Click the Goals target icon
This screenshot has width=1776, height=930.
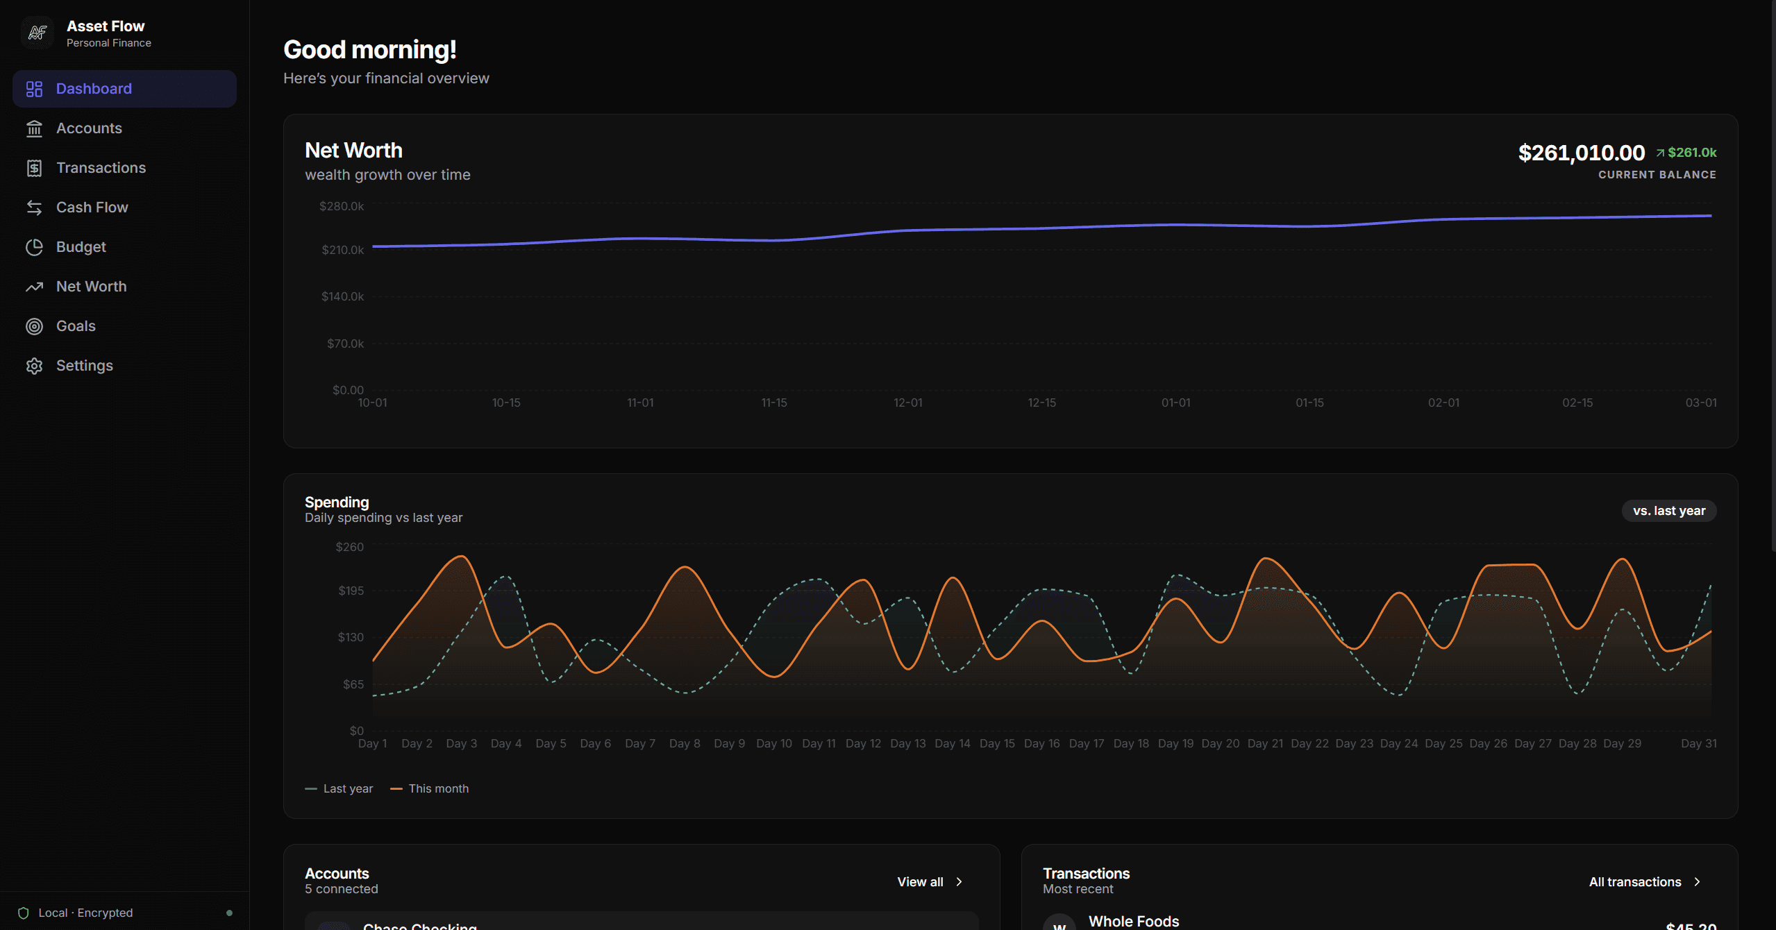[x=34, y=326]
